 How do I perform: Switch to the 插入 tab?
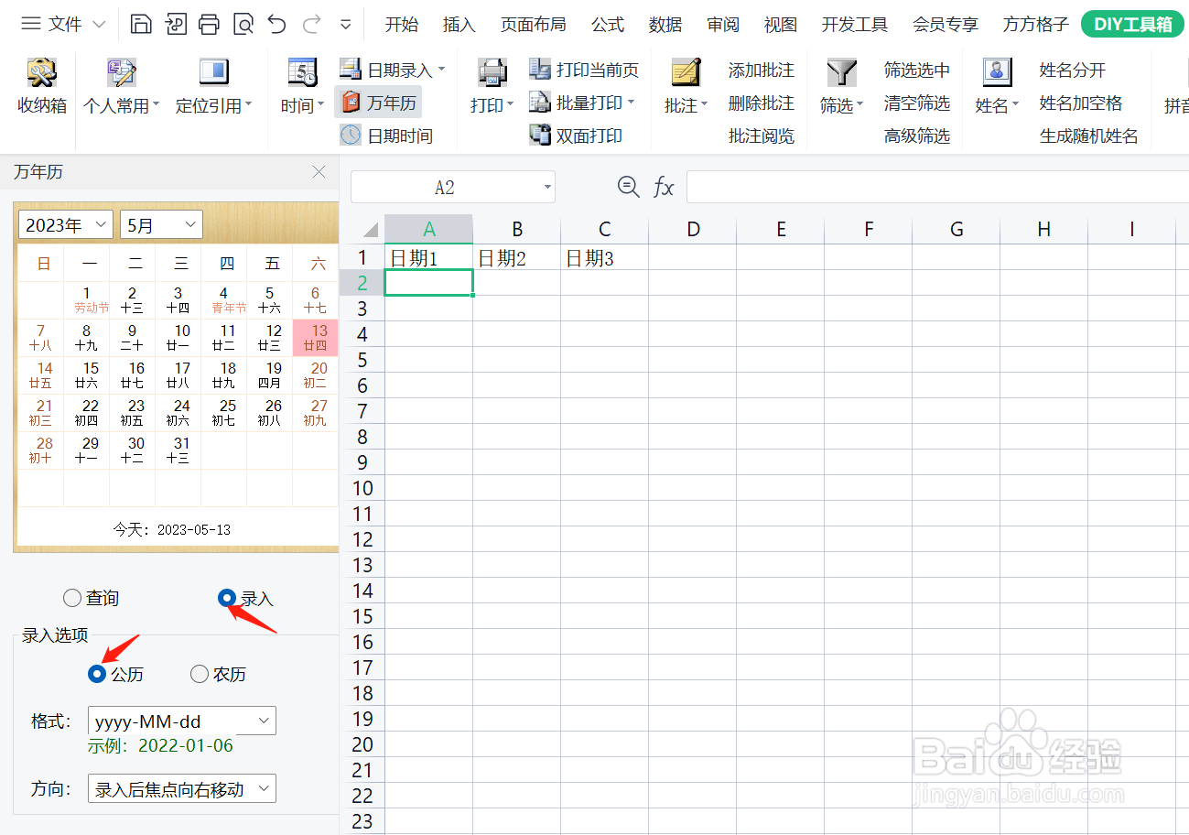(x=459, y=25)
